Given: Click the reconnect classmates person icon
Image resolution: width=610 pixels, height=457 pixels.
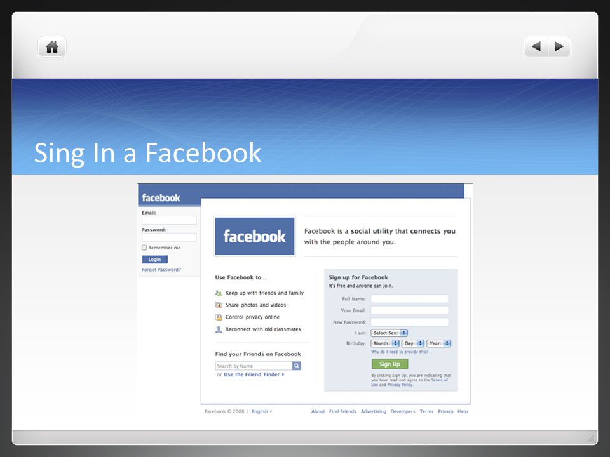Looking at the screenshot, I should [219, 329].
